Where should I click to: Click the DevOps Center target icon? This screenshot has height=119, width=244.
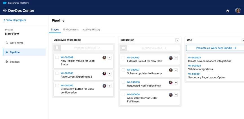tap(5, 11)
